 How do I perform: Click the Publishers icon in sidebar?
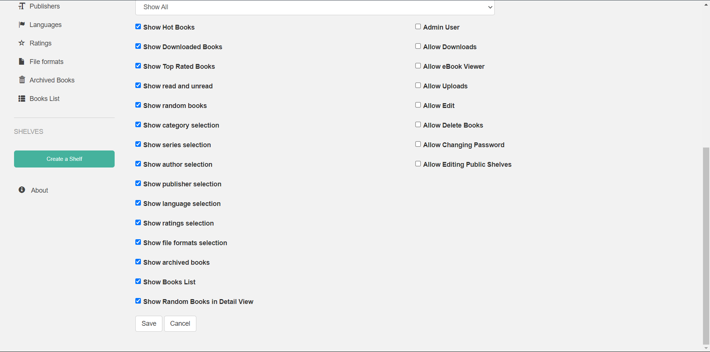click(x=22, y=6)
